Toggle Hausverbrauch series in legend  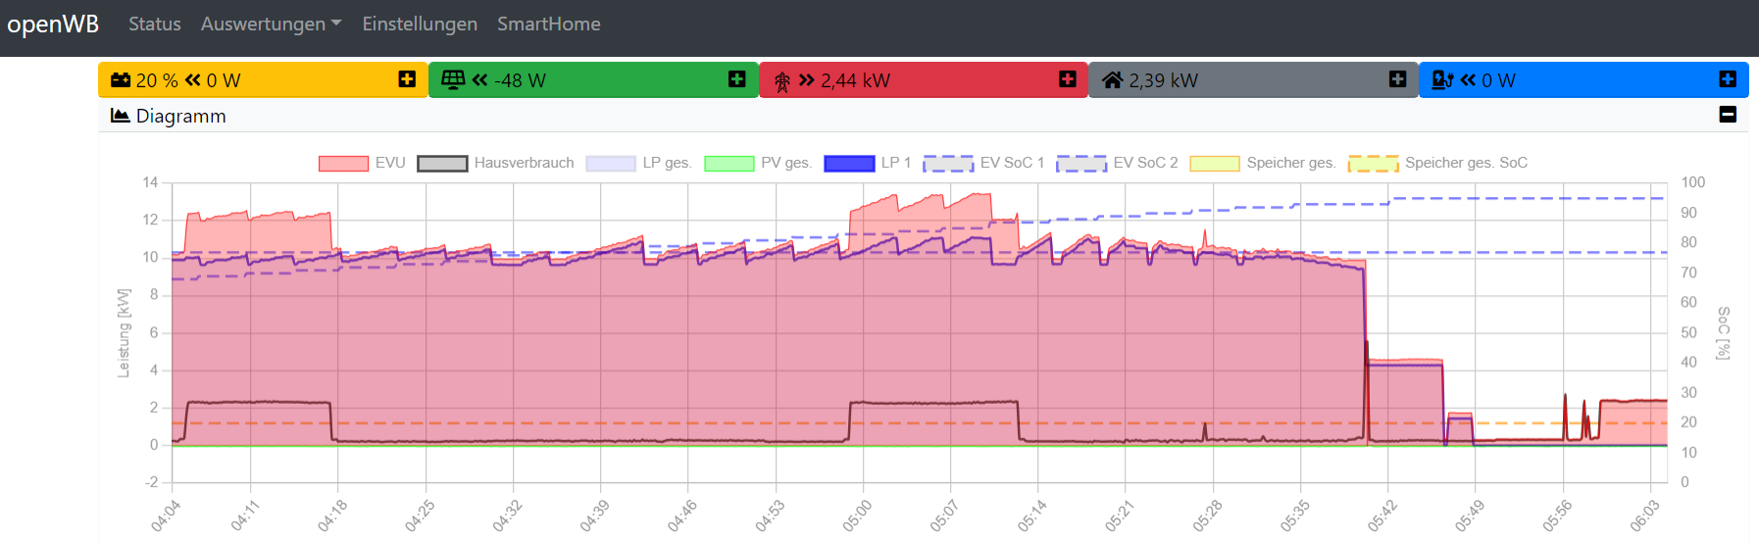[x=495, y=163]
